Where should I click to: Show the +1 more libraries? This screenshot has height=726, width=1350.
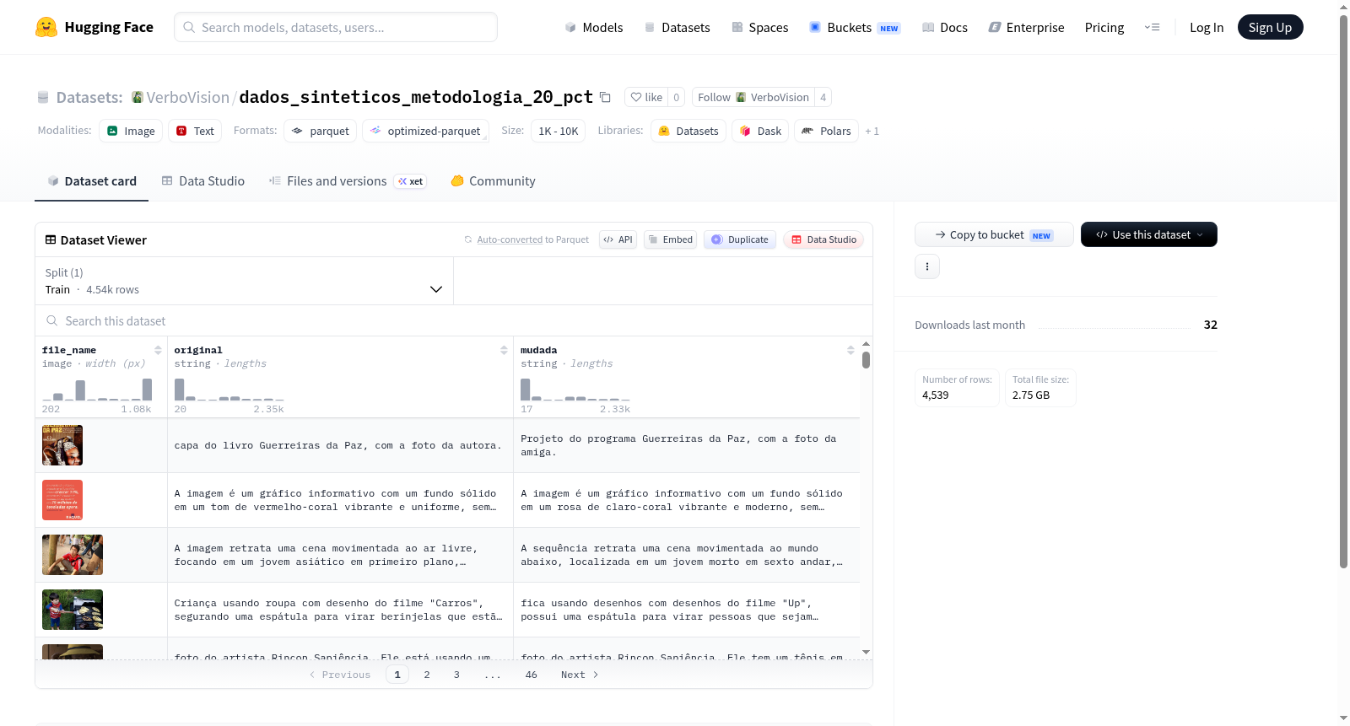[x=872, y=132]
